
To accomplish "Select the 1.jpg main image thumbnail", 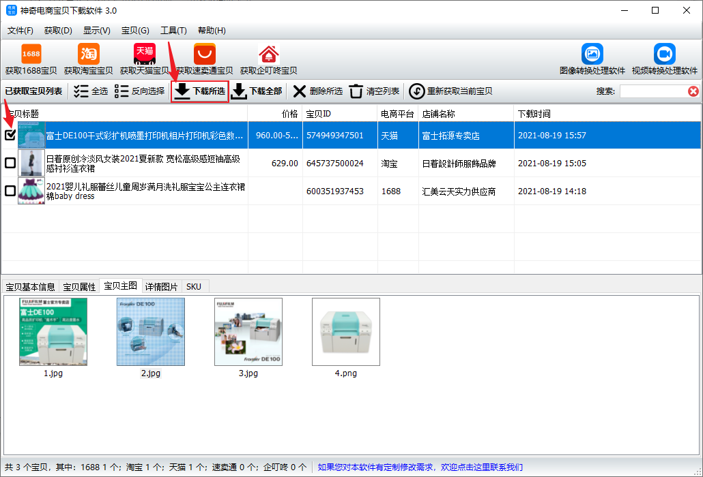I will 53,332.
